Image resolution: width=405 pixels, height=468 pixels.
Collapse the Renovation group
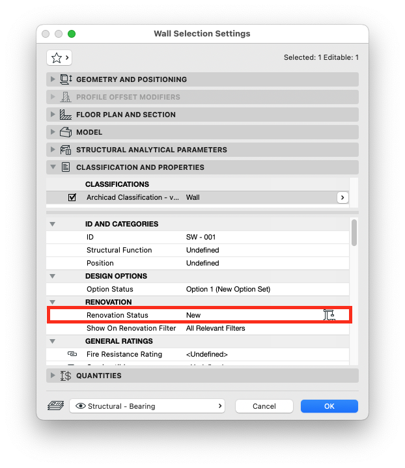click(53, 303)
